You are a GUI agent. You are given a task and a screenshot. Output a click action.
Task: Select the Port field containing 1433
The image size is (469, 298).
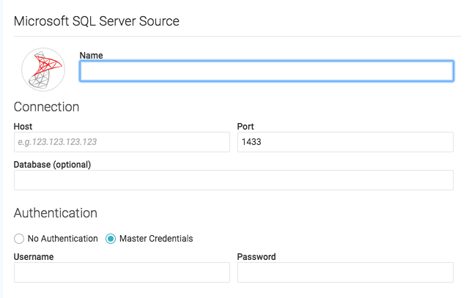click(x=345, y=142)
